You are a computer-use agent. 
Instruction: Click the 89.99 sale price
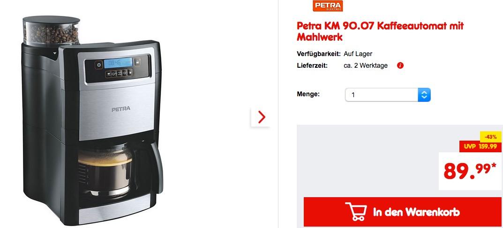(466, 171)
